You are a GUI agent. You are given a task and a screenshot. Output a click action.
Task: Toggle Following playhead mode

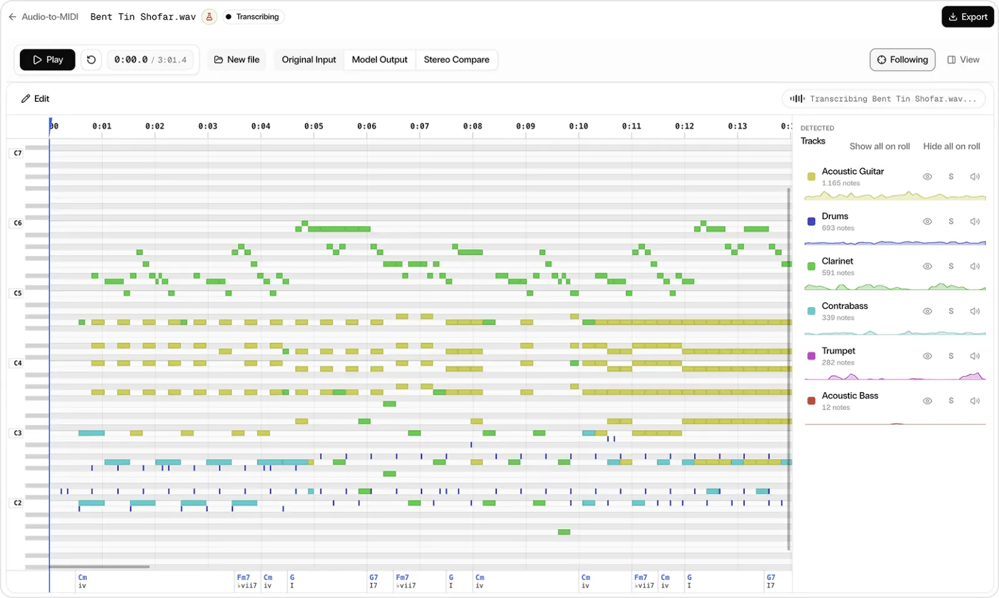902,60
